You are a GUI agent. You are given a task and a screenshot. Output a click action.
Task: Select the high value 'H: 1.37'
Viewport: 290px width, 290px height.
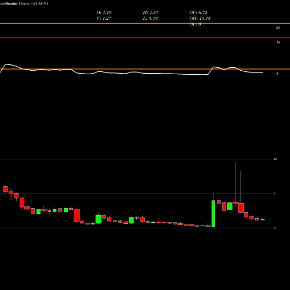(151, 12)
